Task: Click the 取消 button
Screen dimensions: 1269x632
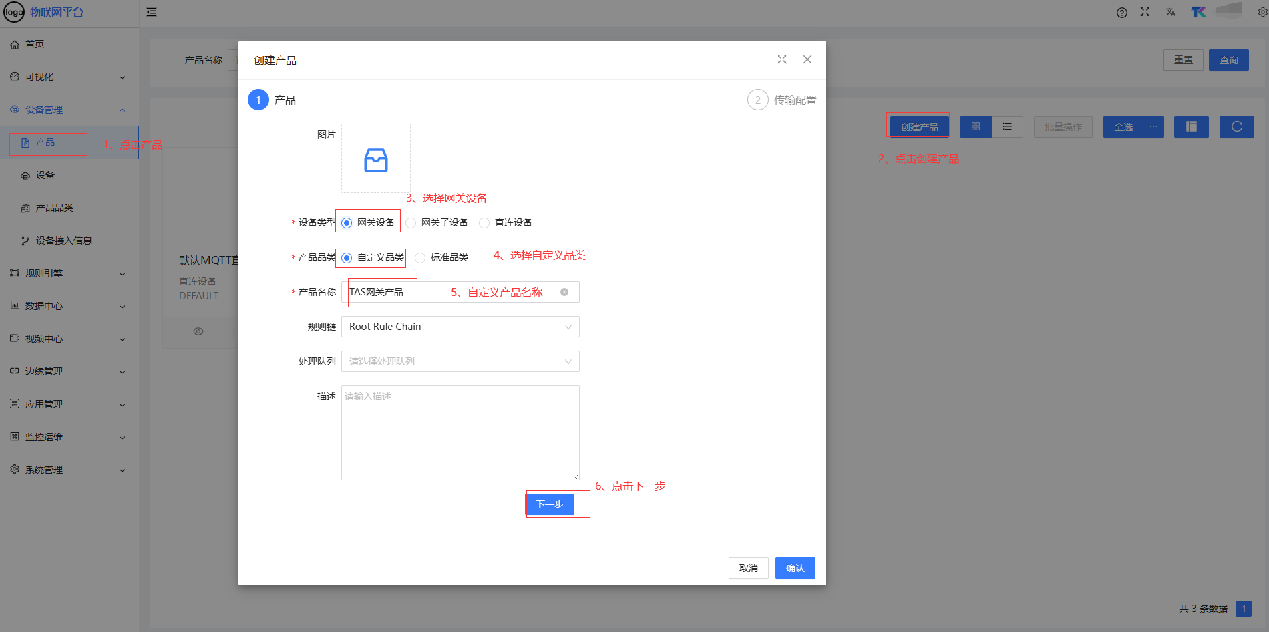Action: [x=748, y=568]
